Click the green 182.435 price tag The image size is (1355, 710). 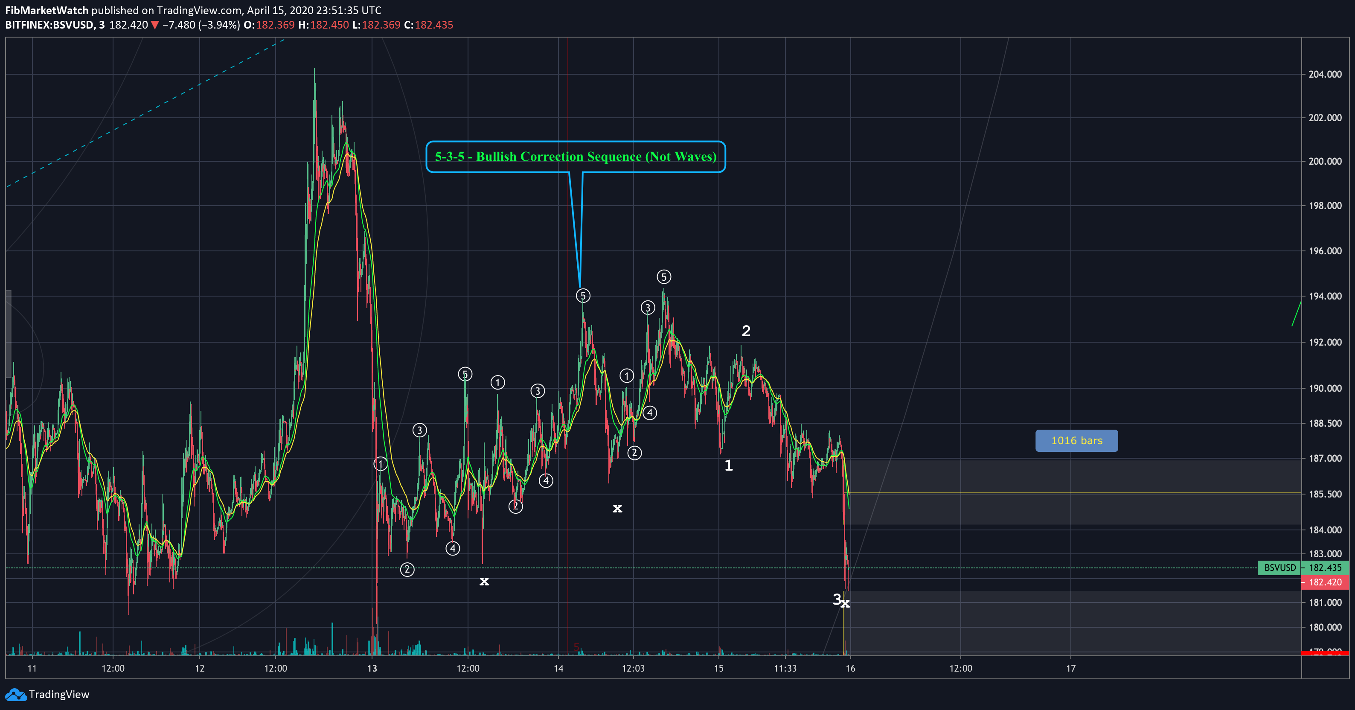[x=1325, y=568]
